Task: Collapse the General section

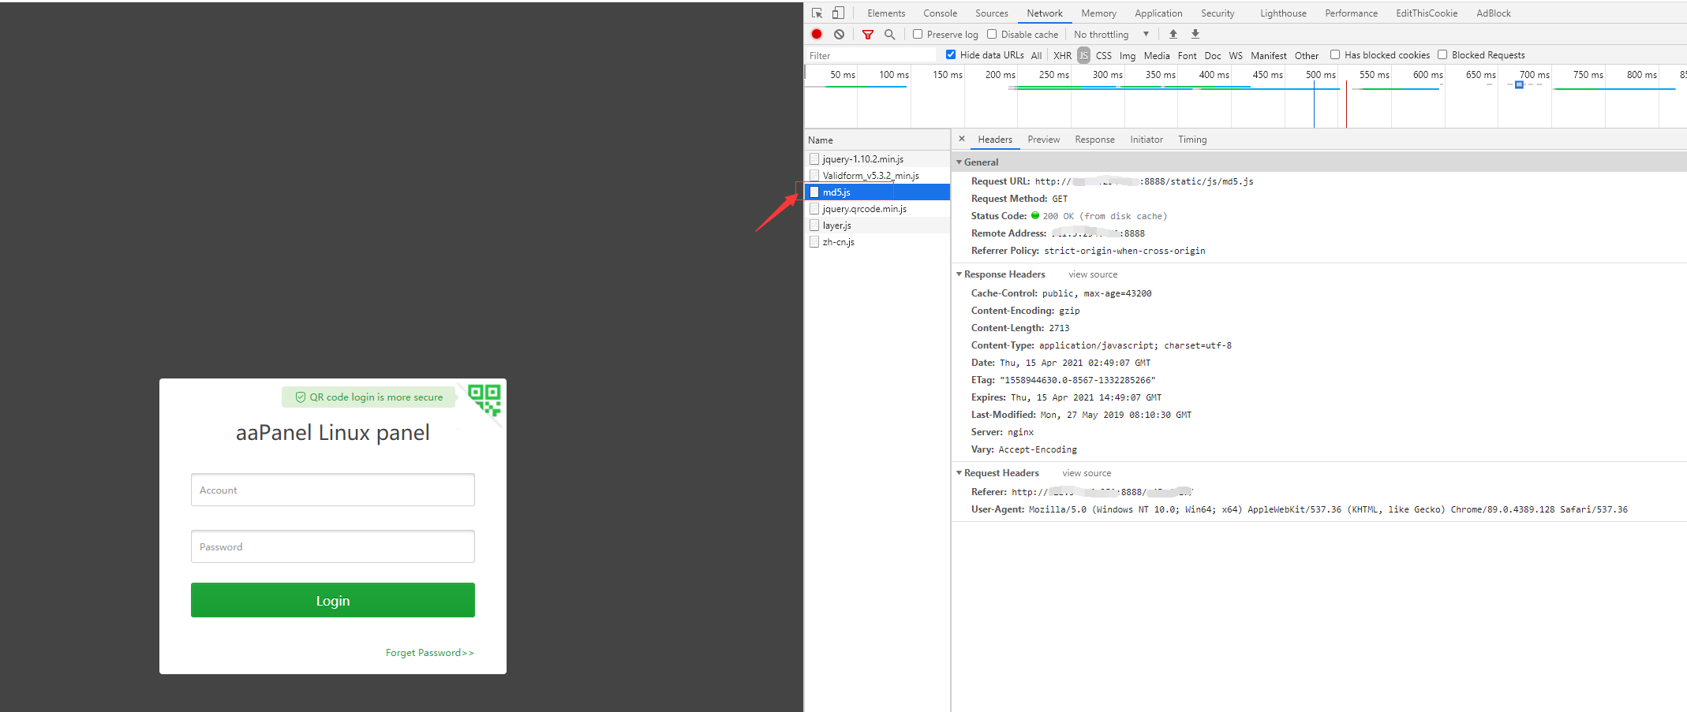Action: pyautogui.click(x=959, y=162)
